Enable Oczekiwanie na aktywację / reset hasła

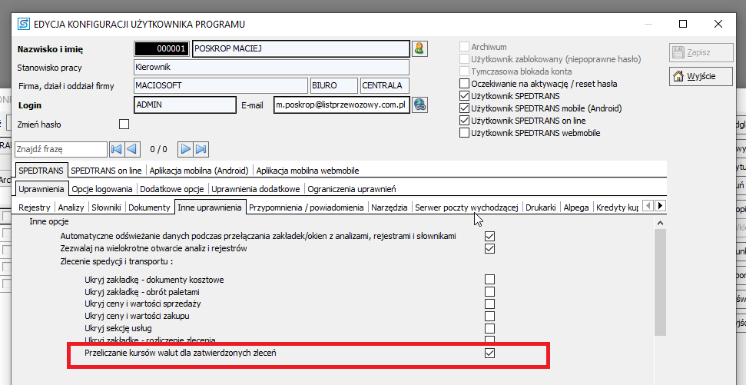coord(464,84)
